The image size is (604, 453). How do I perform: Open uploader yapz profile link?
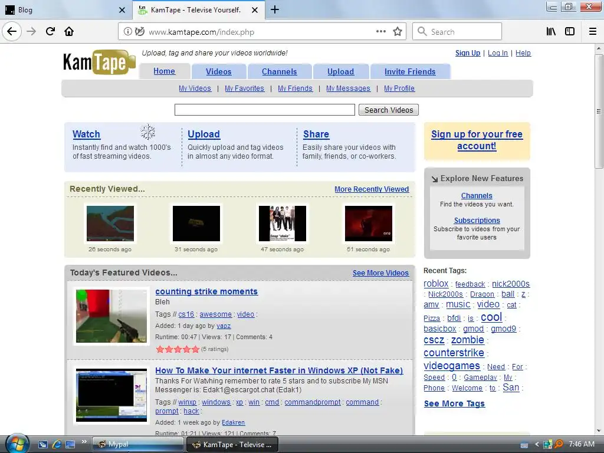pos(224,326)
